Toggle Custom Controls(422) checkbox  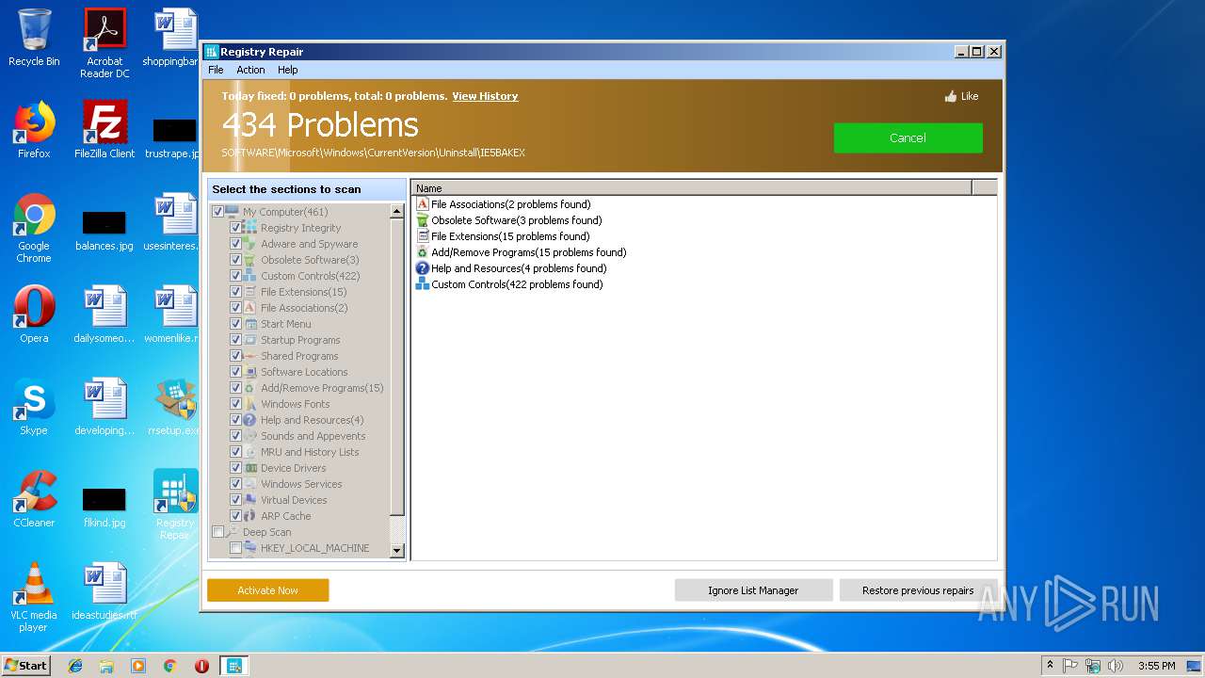(236, 276)
